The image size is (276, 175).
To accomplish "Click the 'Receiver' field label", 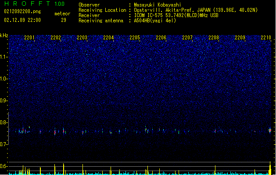I will pyautogui.click(x=89, y=15).
